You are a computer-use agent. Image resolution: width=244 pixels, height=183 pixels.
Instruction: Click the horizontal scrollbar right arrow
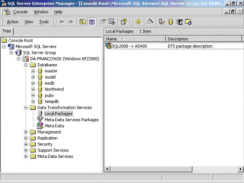pyautogui.click(x=241, y=169)
